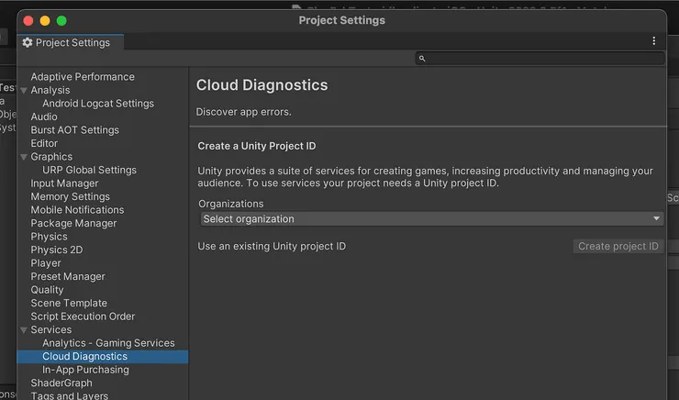Image resolution: width=679 pixels, height=400 pixels.
Task: Click Use an existing Unity project ID
Action: 273,246
